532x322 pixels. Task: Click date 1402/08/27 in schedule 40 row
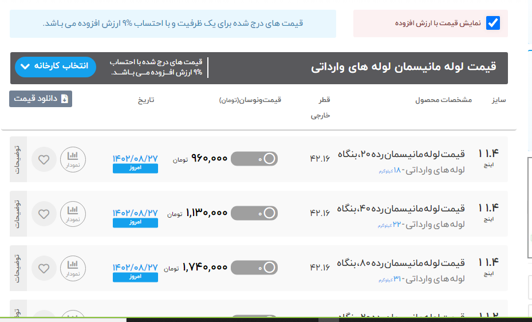tap(135, 213)
